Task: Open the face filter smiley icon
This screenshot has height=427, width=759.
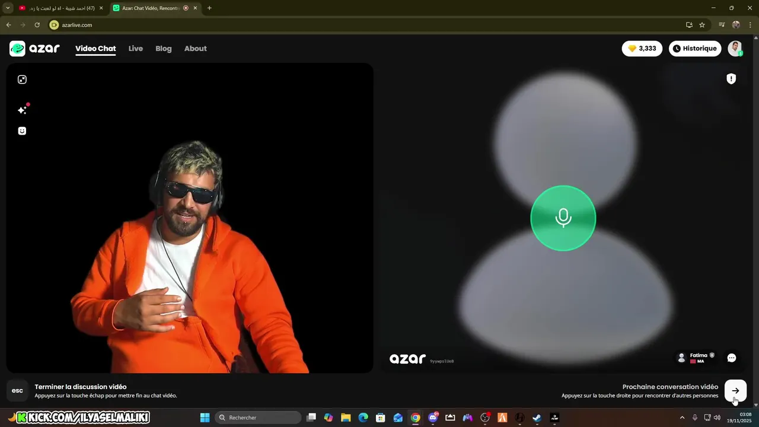Action: pyautogui.click(x=22, y=131)
